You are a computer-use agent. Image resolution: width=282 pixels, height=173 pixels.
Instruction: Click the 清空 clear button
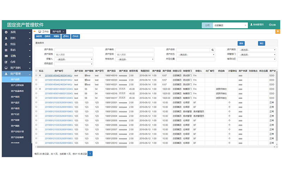[262, 43]
